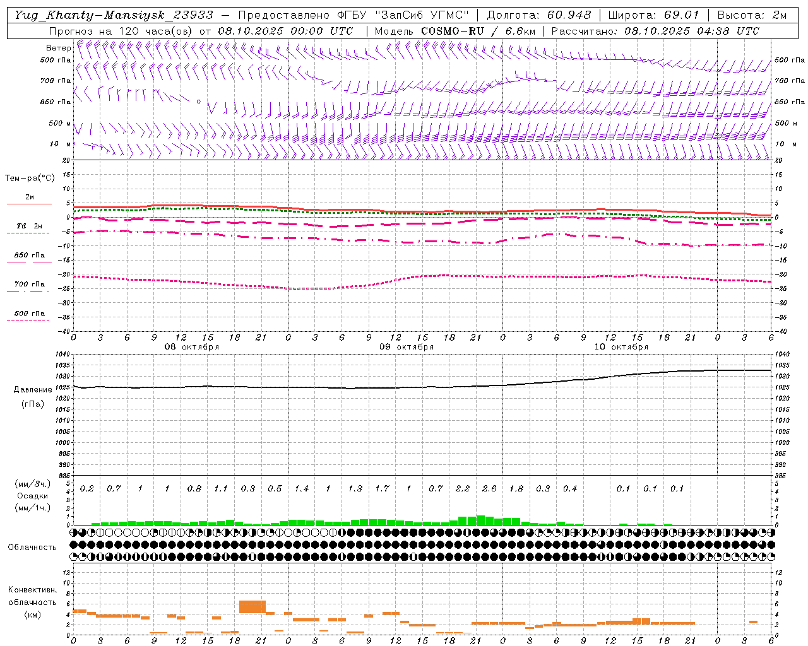Viewport: 808px width, 646px height.
Task: Click the '08 октября' date label
Action: click(x=192, y=347)
